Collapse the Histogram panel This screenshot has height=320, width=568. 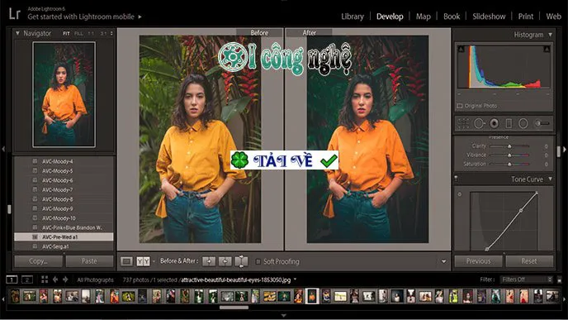(x=550, y=35)
